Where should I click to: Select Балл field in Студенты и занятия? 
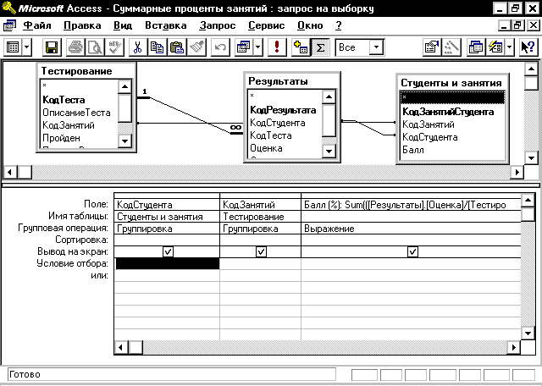[413, 150]
